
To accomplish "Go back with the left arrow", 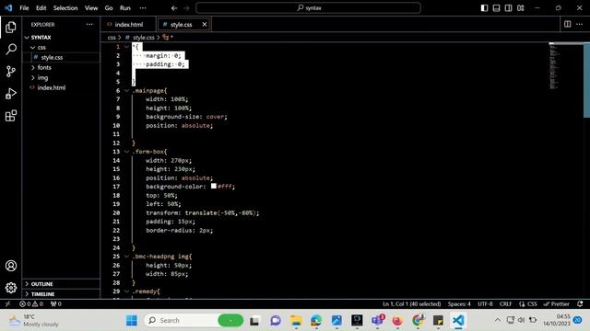I will [174, 8].
